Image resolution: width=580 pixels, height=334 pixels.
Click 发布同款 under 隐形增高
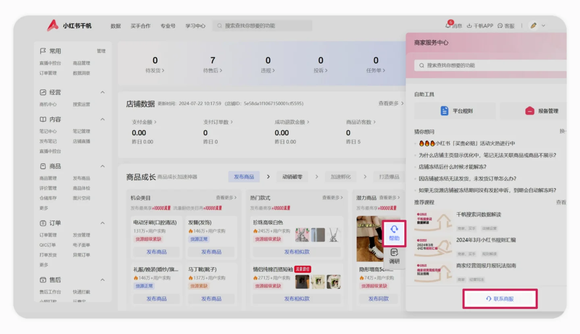pyautogui.click(x=378, y=299)
